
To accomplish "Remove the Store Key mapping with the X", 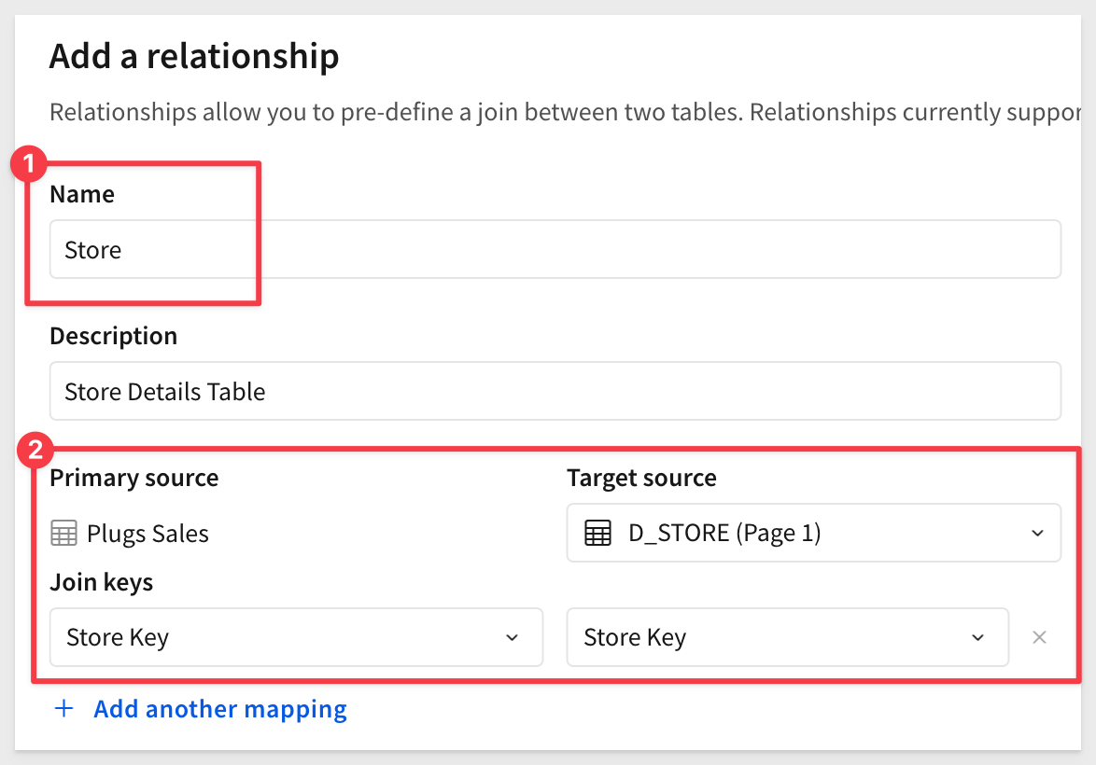I will [1039, 637].
